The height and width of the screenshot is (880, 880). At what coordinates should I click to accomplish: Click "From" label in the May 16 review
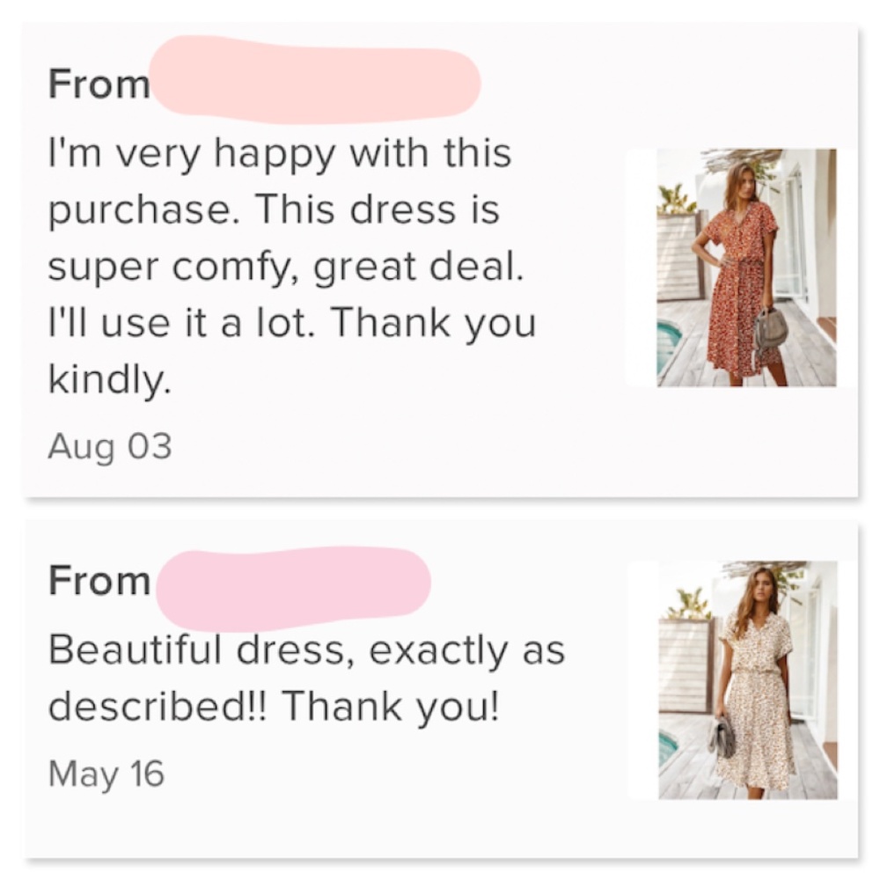[x=99, y=581]
